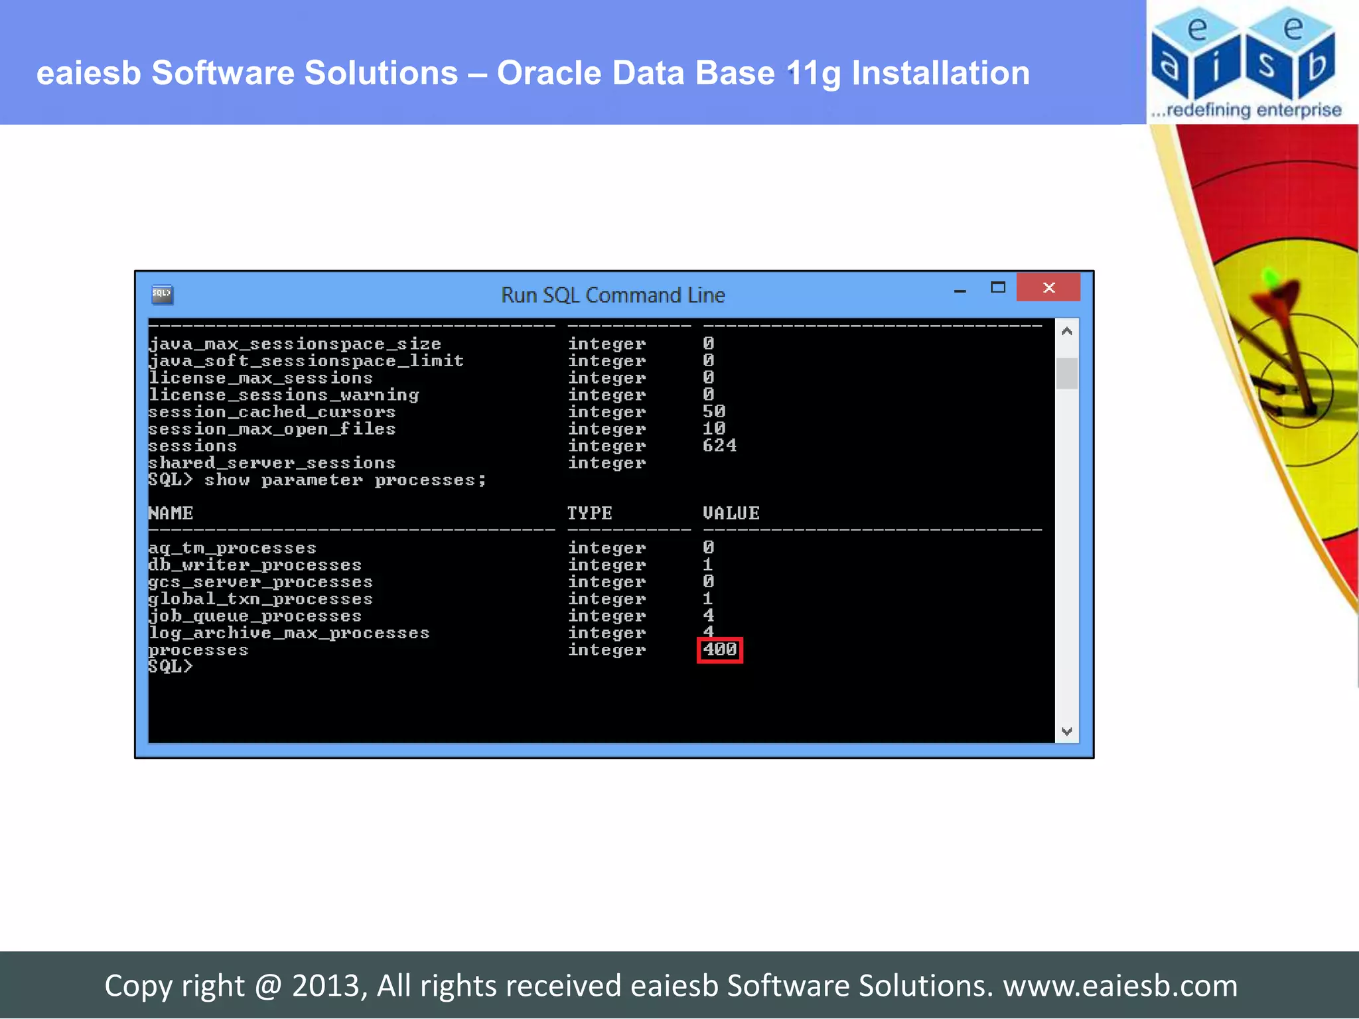Click the 'sessions' parameter name

(x=192, y=446)
